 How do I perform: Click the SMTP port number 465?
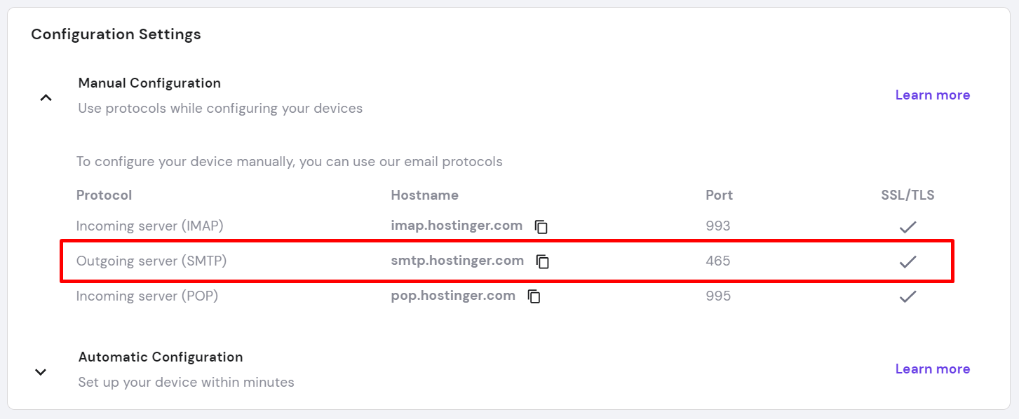pyautogui.click(x=718, y=261)
